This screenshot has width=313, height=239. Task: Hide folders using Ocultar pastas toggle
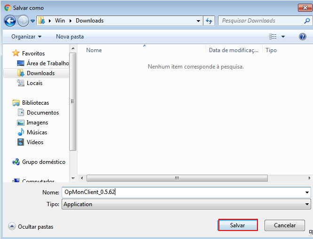point(31,227)
